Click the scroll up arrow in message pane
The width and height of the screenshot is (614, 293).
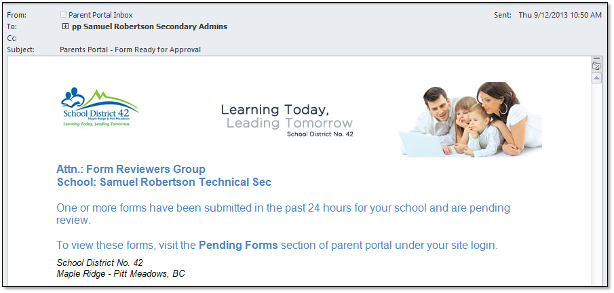pos(596,78)
